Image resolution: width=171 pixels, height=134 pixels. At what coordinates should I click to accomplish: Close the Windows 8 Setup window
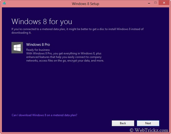(x=164, y=3)
